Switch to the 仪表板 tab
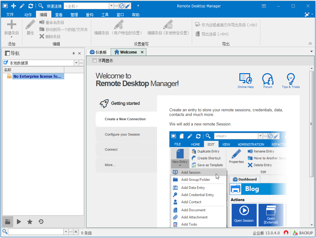 98,52
